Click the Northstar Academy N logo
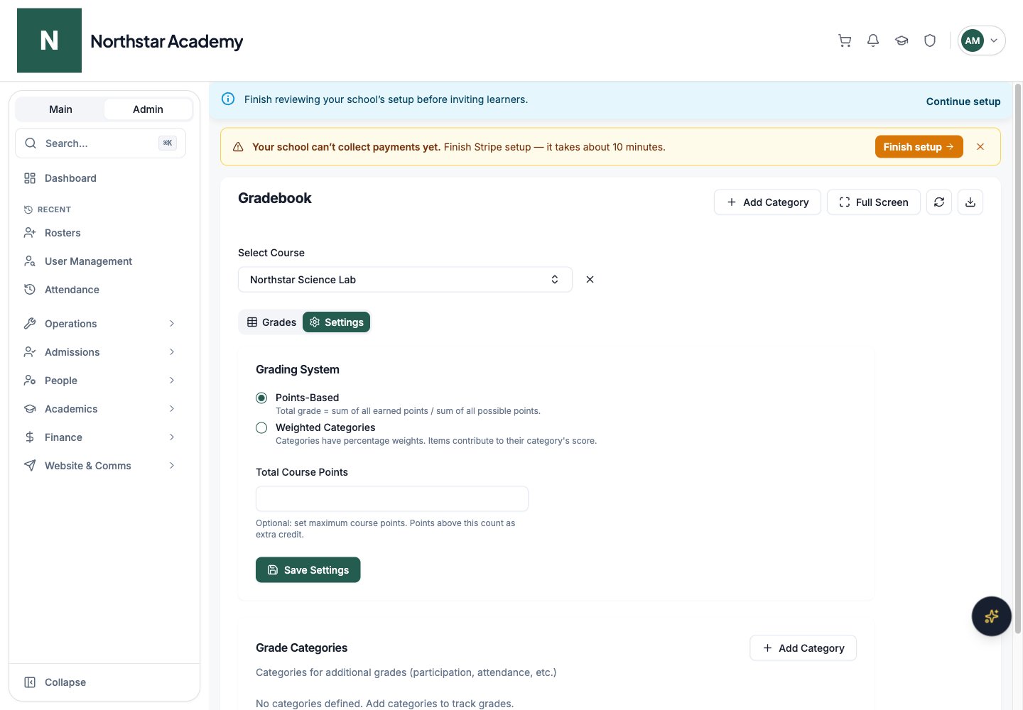 tap(49, 40)
